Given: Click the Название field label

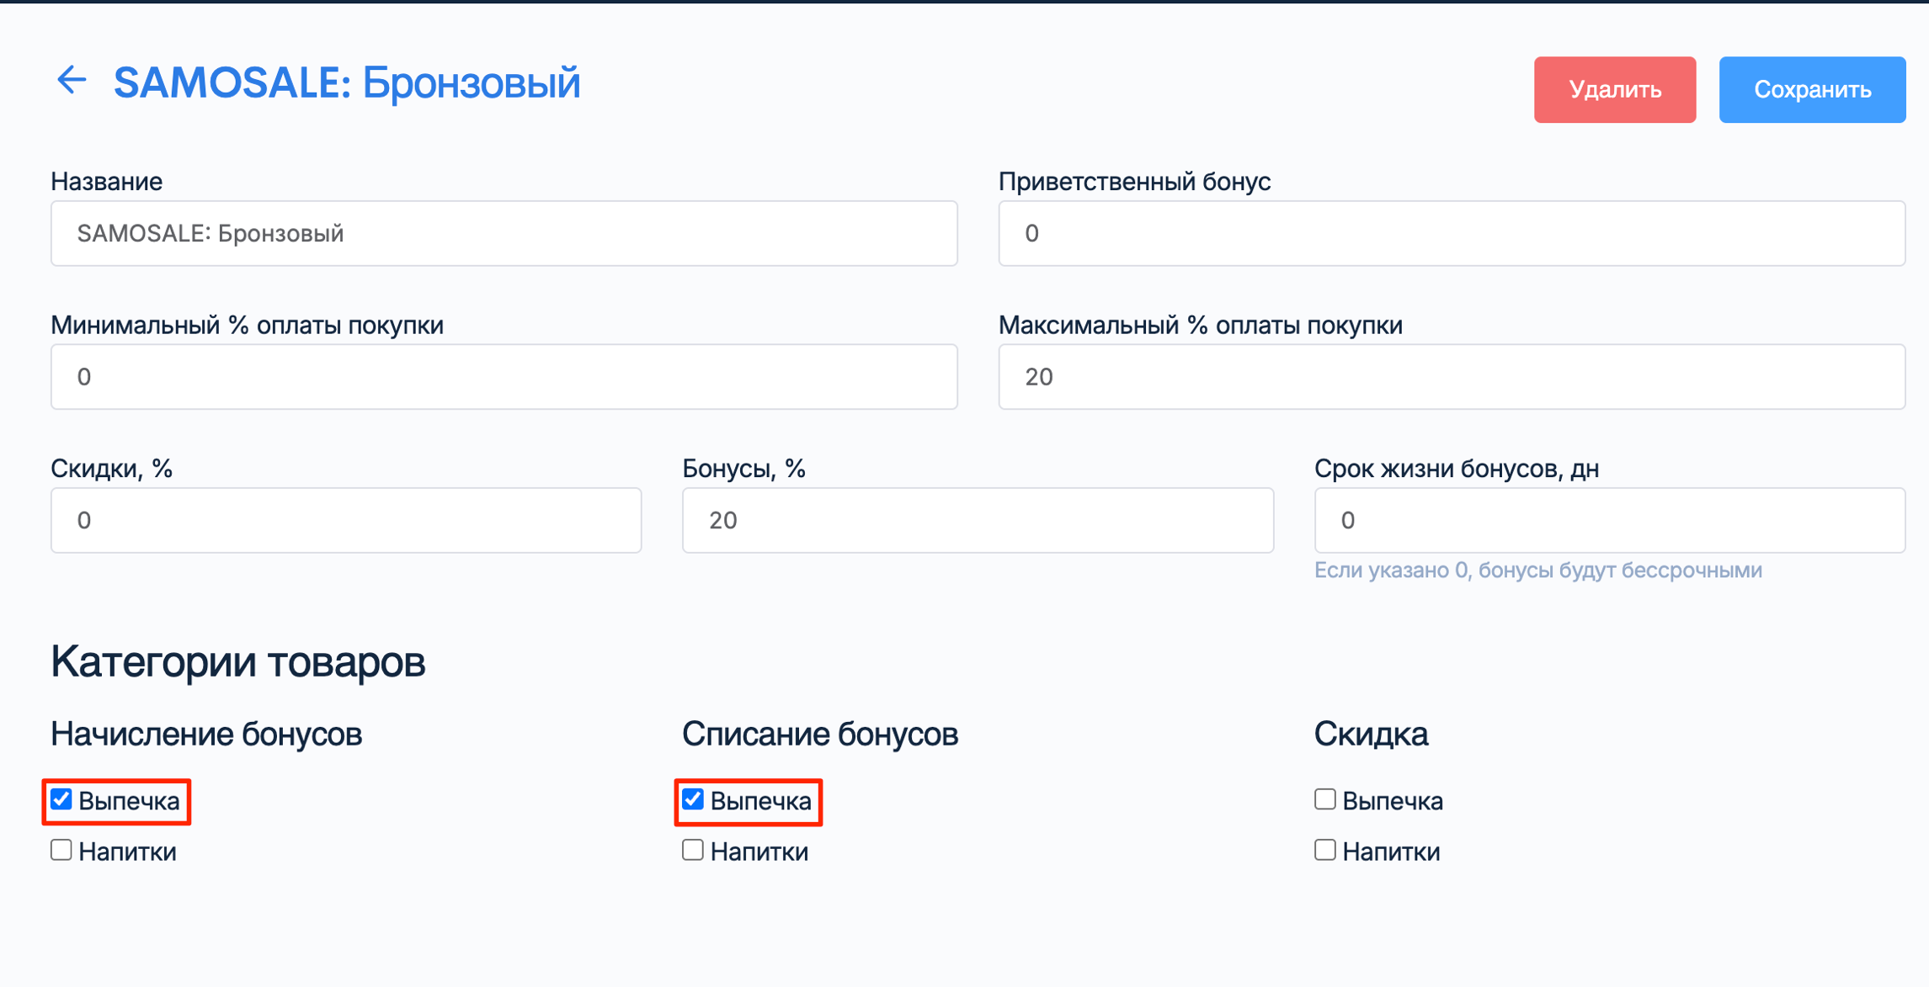Looking at the screenshot, I should (107, 181).
